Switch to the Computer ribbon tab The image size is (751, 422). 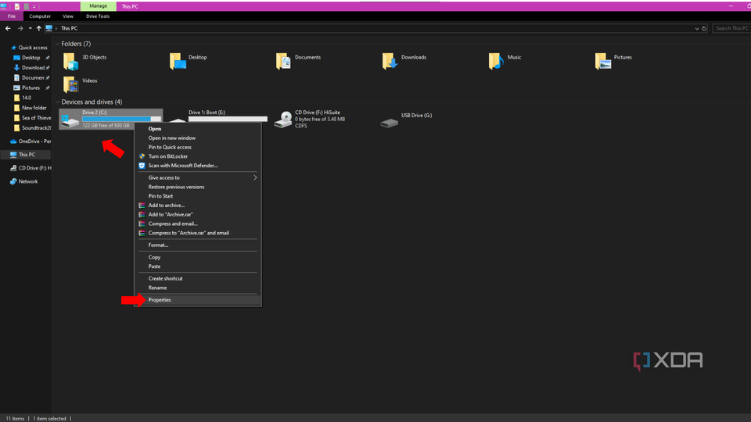click(x=40, y=16)
